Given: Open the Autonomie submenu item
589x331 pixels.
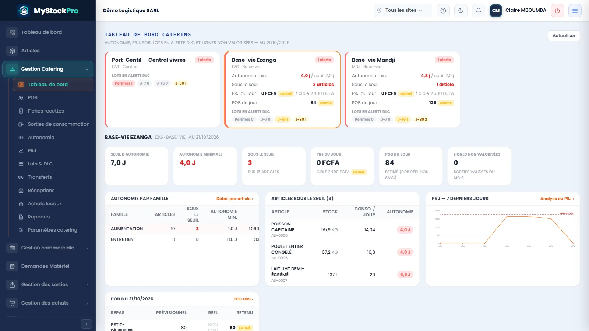Looking at the screenshot, I should [x=53, y=138].
